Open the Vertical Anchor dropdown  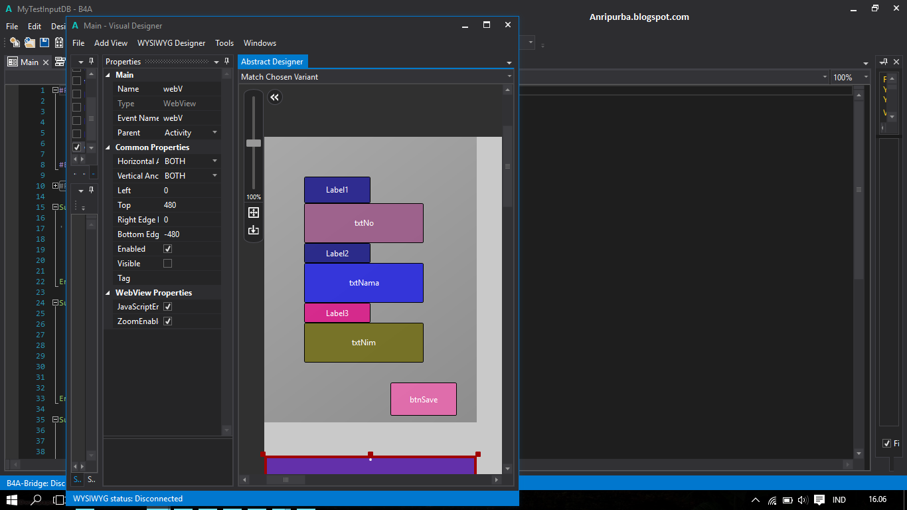[214, 176]
